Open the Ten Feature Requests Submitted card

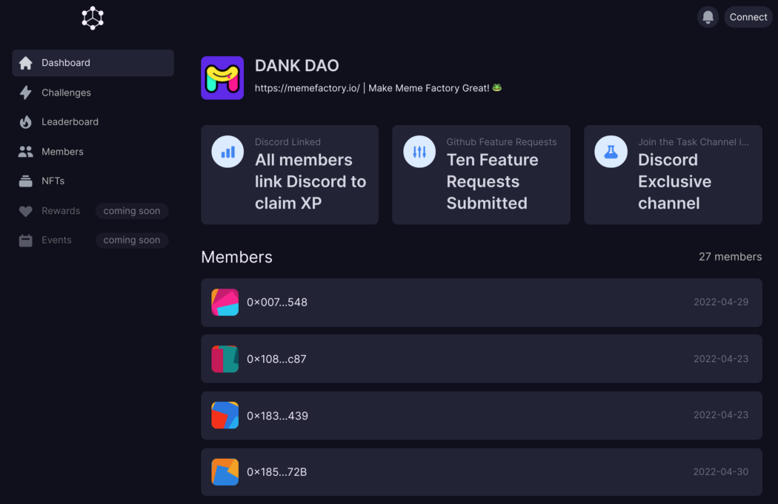(x=481, y=175)
